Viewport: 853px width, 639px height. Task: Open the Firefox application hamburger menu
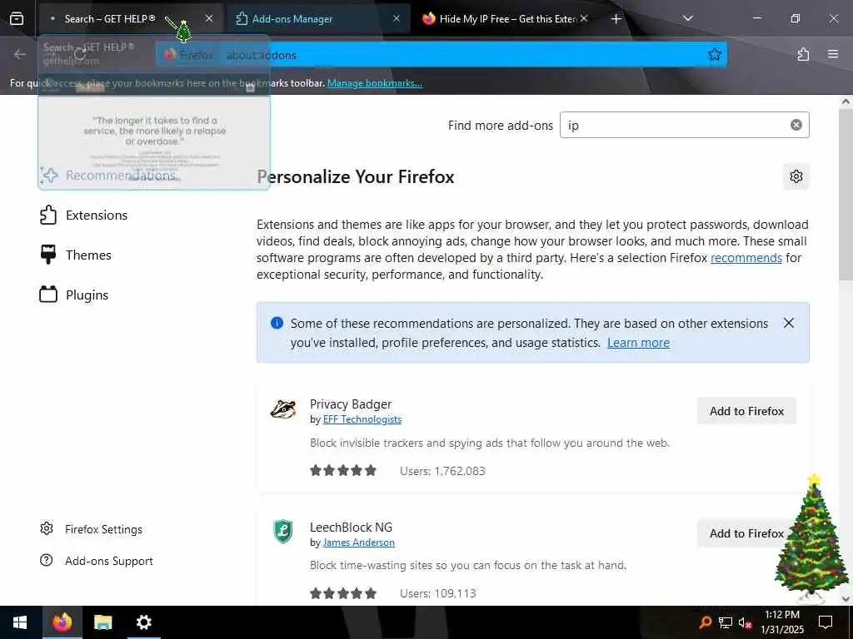pos(833,54)
